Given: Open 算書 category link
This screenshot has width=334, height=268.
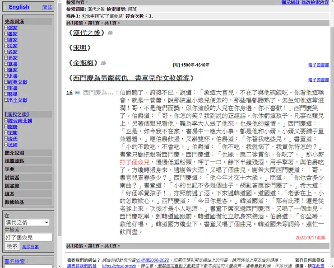Looking at the screenshot, I should tap(13, 64).
